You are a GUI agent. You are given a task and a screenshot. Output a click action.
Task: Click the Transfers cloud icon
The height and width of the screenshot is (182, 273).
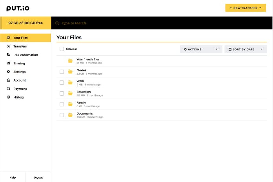[x=8, y=46]
